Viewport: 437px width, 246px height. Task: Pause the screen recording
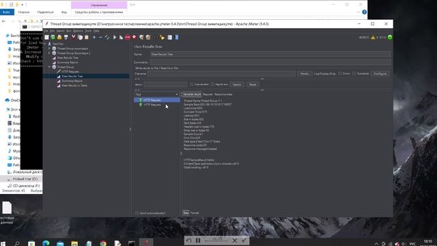coord(198,240)
